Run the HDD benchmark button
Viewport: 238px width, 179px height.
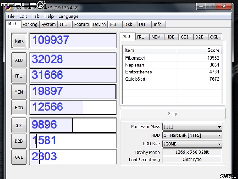point(19,108)
